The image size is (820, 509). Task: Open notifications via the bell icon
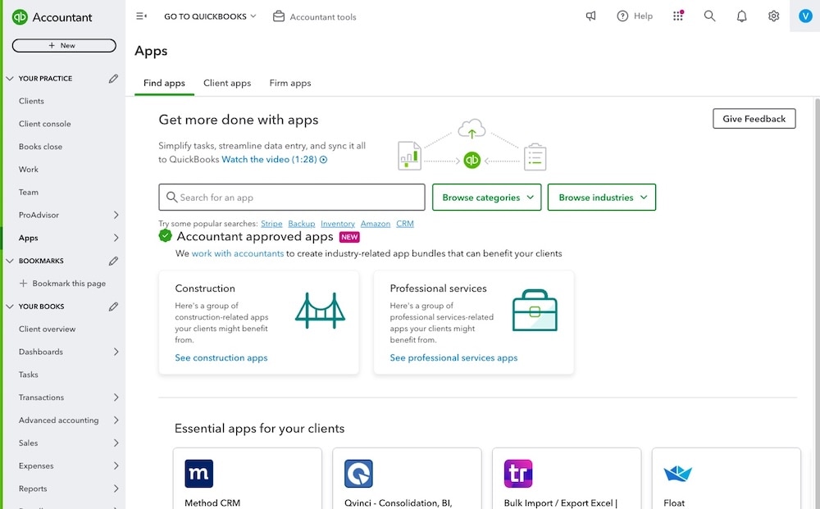point(740,16)
